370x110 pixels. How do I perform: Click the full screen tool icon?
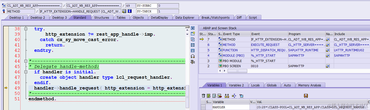click(x=193, y=45)
